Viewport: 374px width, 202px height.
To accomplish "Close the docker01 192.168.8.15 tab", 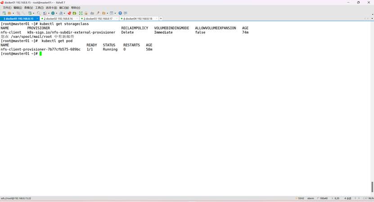I will tap(37, 18).
